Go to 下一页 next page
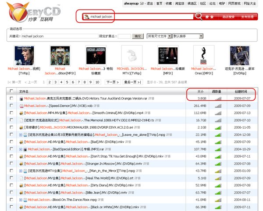 [x=113, y=82]
